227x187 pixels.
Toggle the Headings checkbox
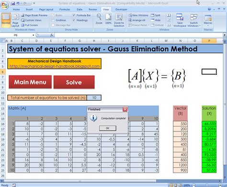(74, 20)
